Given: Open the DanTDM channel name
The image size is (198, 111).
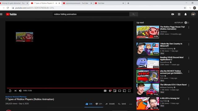Looking at the screenshot, I should (x=163, y=101).
